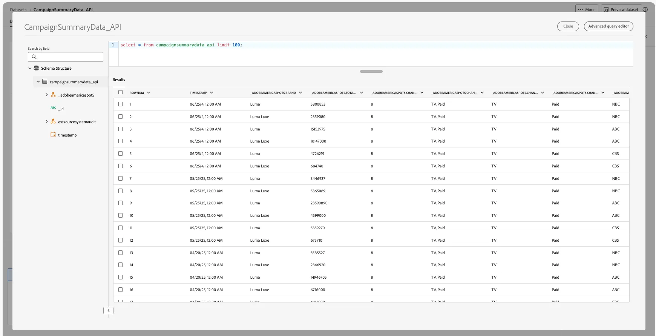Go to Datasets breadcrumb link
The width and height of the screenshot is (656, 336).
(x=18, y=10)
